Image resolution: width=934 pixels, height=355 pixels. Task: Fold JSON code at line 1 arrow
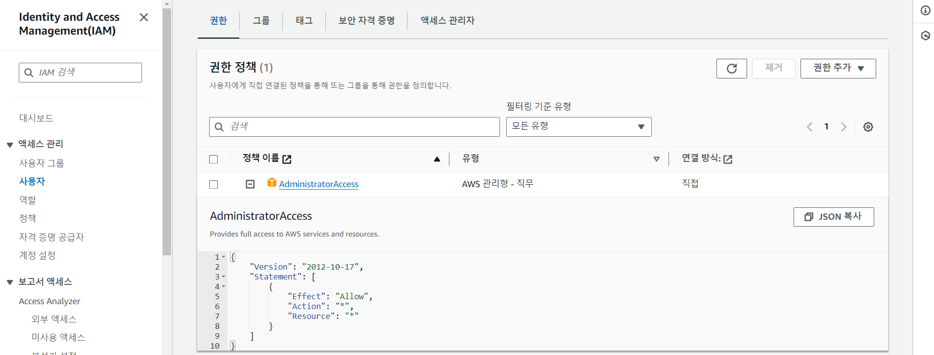click(223, 257)
